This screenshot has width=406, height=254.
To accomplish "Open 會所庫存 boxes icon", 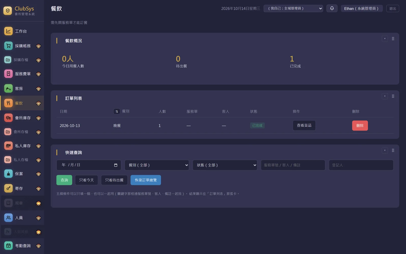I will point(8,118).
